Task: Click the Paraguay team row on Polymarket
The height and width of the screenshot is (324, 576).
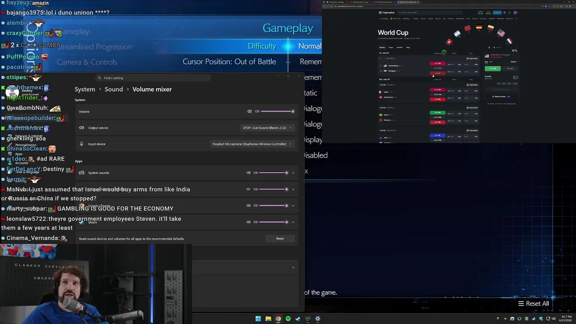Action: coord(391,71)
